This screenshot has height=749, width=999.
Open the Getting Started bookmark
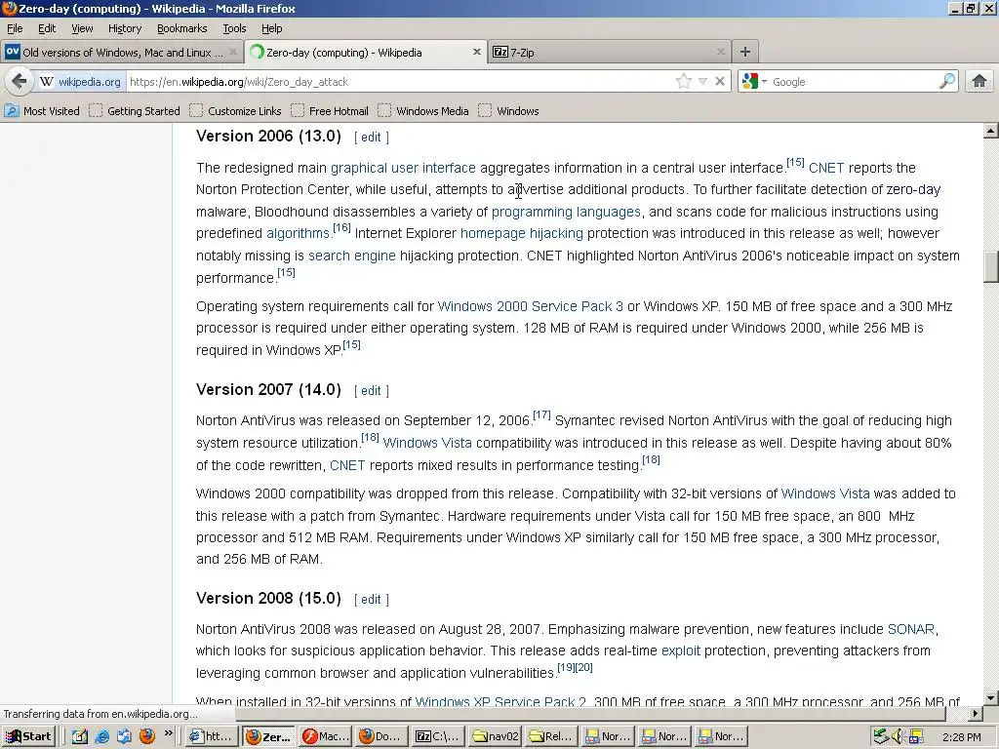coord(135,111)
